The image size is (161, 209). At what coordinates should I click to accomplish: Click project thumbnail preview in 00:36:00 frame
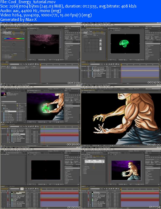3,94
